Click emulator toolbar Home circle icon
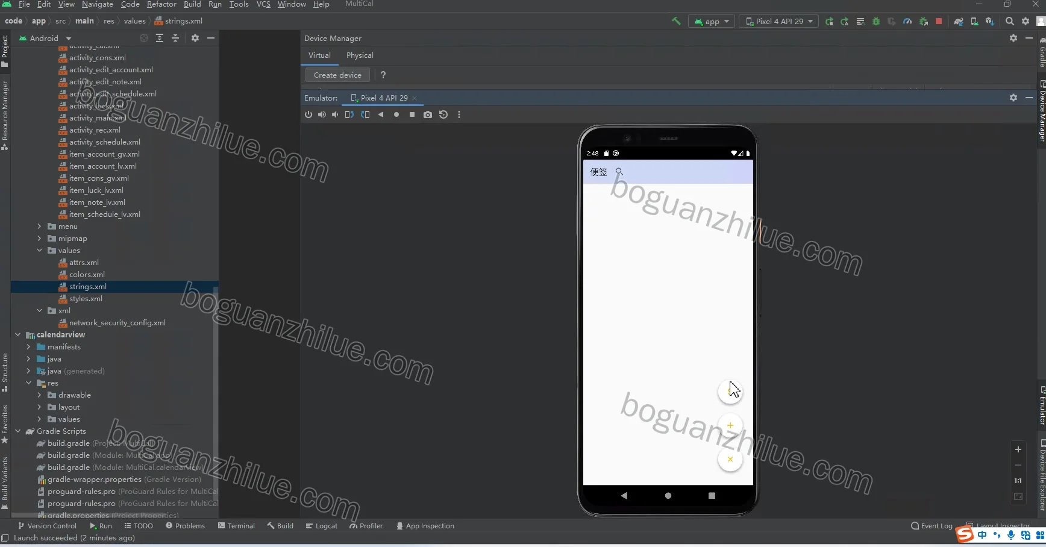1046x547 pixels. [x=396, y=114]
